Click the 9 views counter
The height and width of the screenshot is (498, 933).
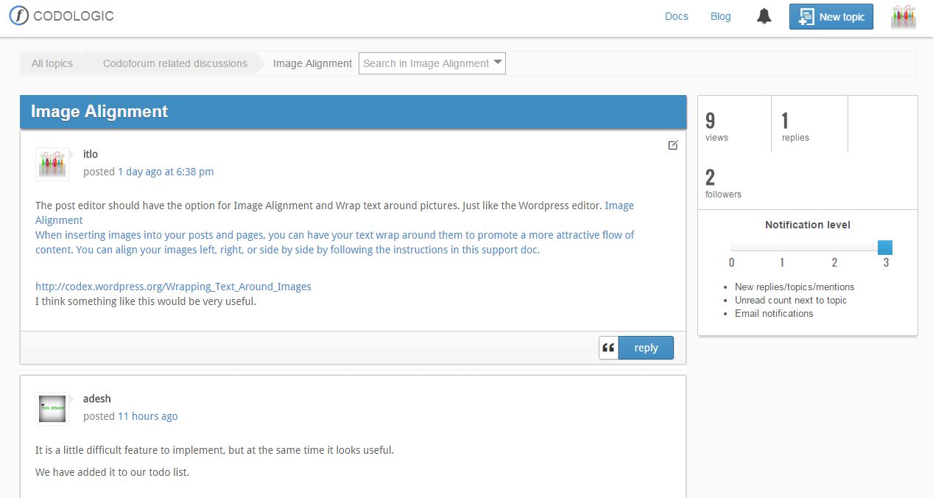(717, 126)
